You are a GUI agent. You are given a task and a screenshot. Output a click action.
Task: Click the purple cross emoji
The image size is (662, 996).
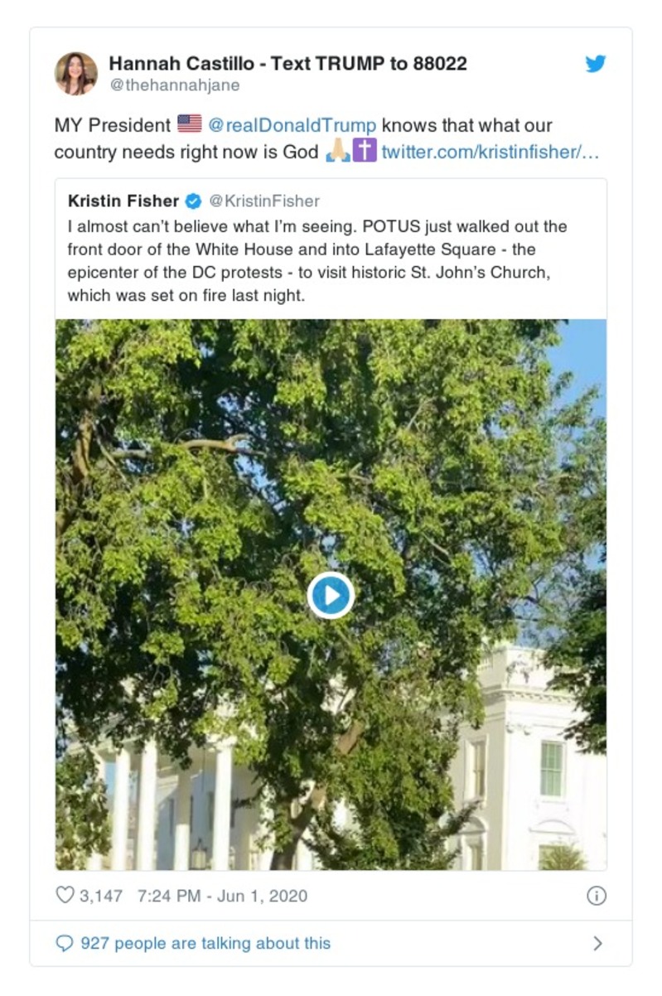(x=365, y=152)
